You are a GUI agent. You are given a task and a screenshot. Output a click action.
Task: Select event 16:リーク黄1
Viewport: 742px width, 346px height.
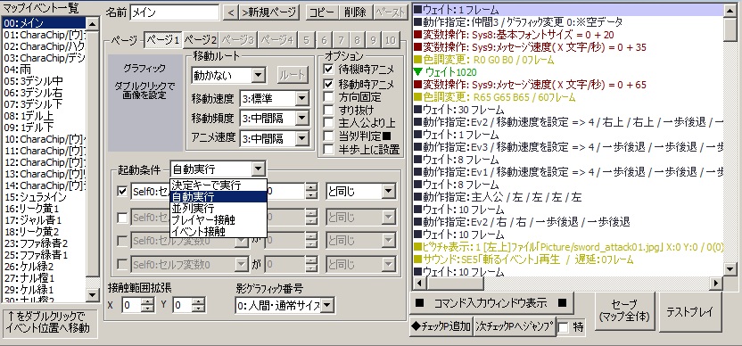[x=44, y=209]
